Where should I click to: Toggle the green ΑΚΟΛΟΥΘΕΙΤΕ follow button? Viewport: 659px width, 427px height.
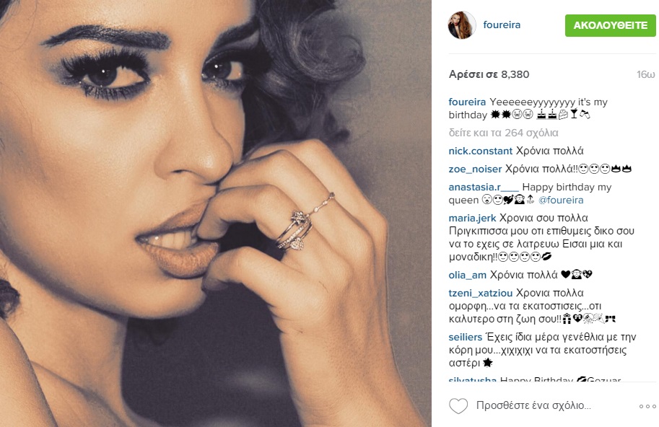(610, 25)
